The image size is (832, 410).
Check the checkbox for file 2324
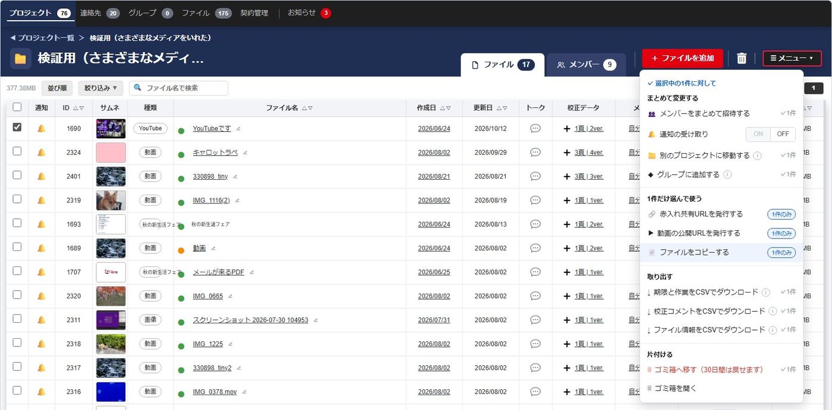click(17, 151)
